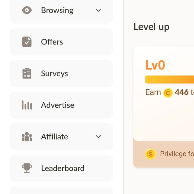The image size is (194, 194).
Task: Click the Privilege footer text
Action: 177,154
